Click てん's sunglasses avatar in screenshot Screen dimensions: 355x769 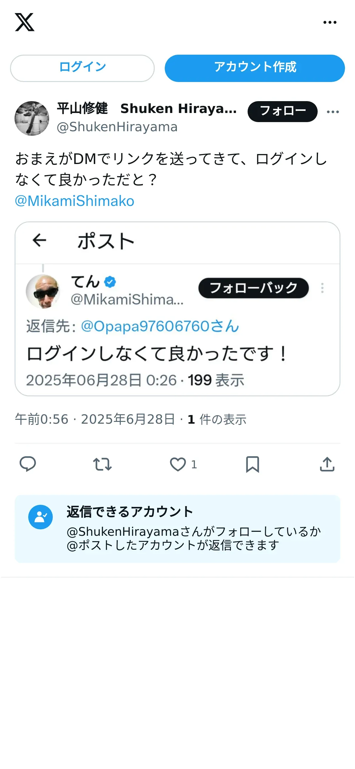[43, 292]
